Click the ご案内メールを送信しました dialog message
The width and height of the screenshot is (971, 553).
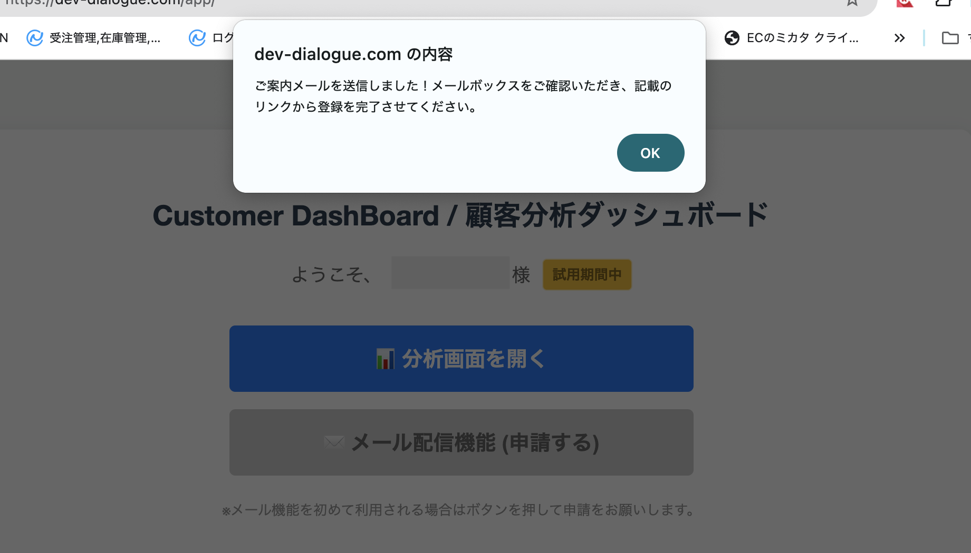[463, 96]
